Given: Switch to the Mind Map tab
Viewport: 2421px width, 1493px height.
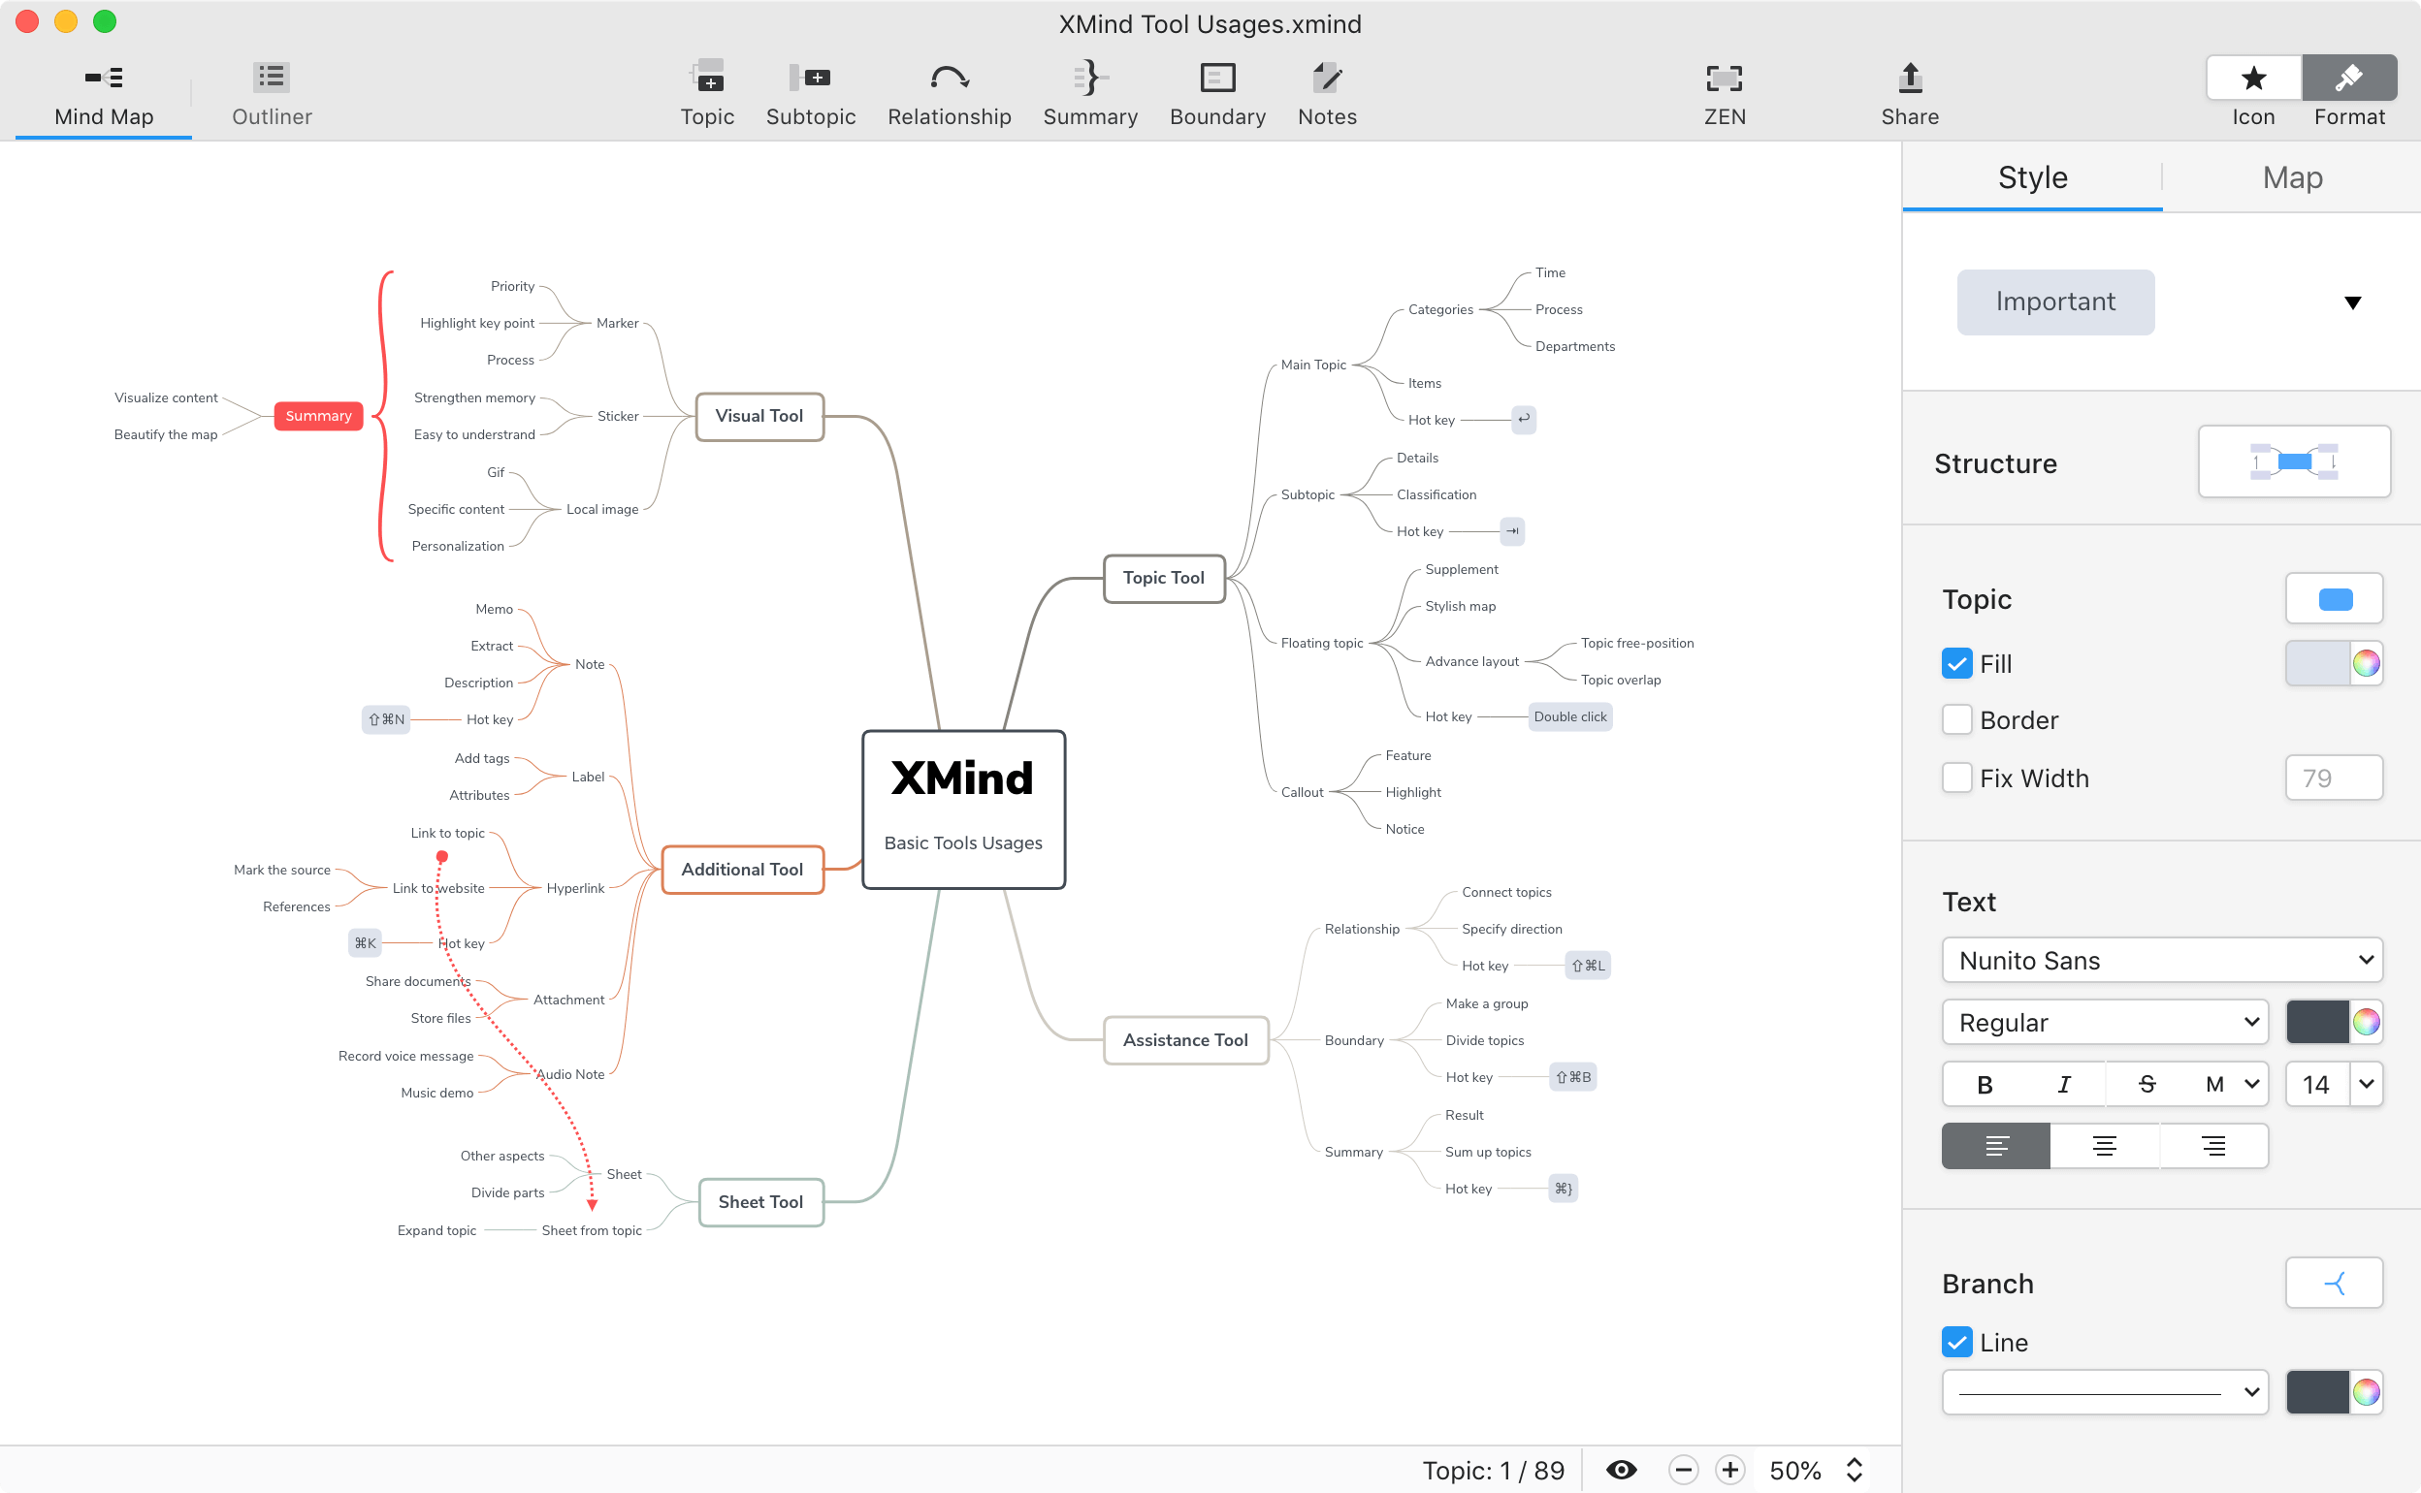Looking at the screenshot, I should [x=102, y=95].
